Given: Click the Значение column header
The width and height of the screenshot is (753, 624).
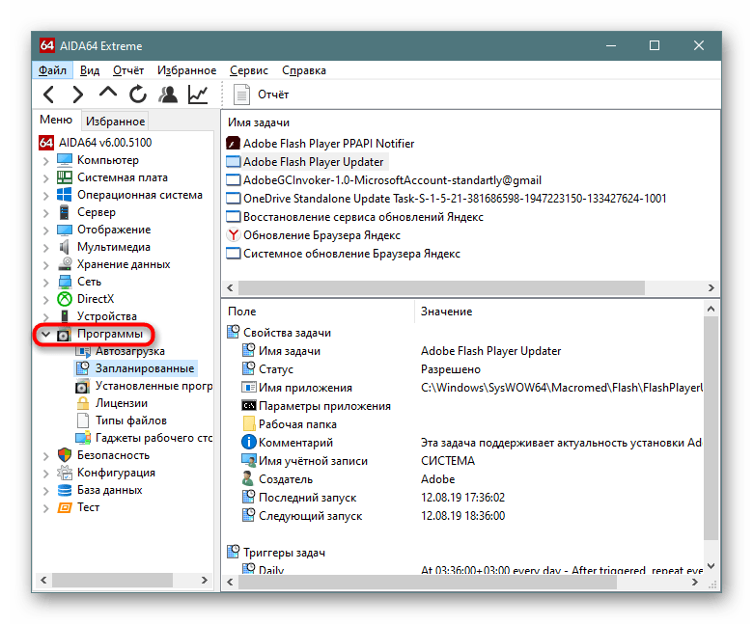Looking at the screenshot, I should 447,312.
